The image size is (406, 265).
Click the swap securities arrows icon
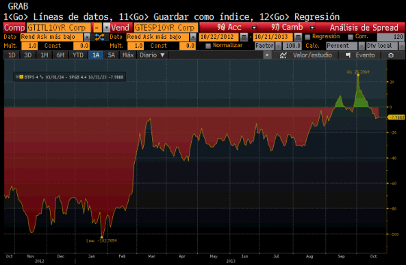pyautogui.click(x=99, y=37)
